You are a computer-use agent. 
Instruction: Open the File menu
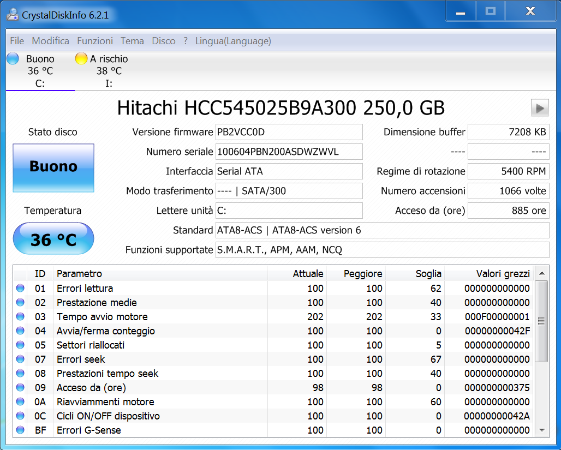(17, 41)
